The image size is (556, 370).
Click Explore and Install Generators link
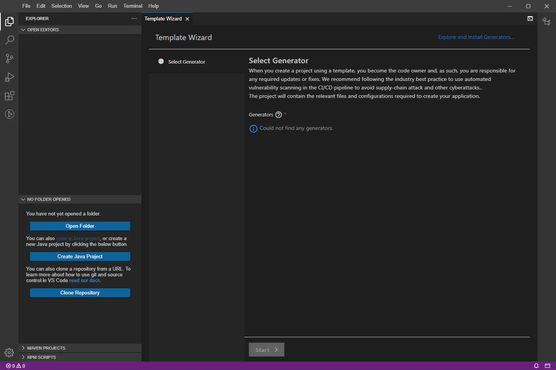[476, 37]
